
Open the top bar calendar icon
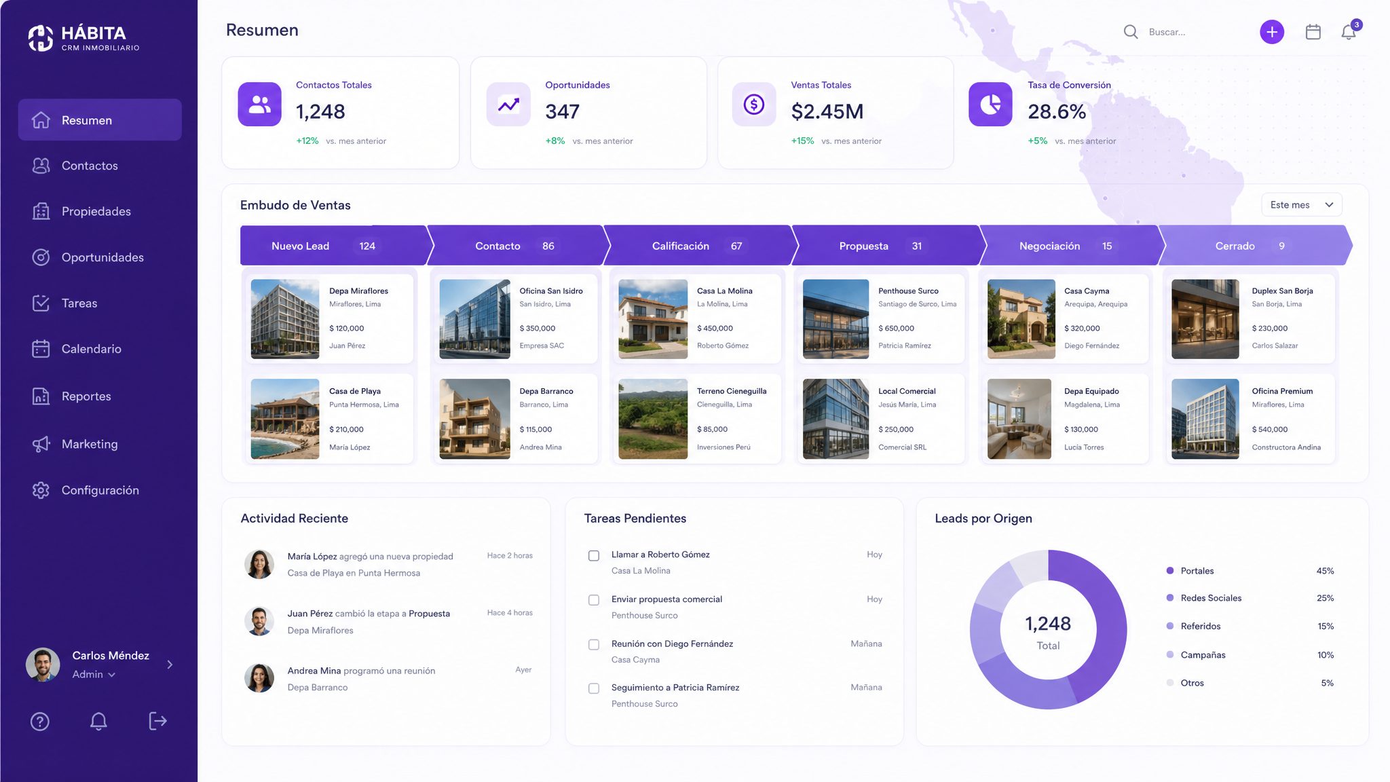click(x=1313, y=32)
